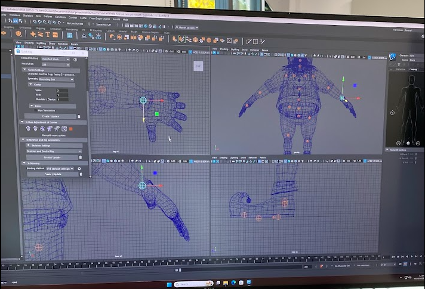425x289 pixels.
Task: Toggle the Hips Translation checkbox
Action: point(36,110)
